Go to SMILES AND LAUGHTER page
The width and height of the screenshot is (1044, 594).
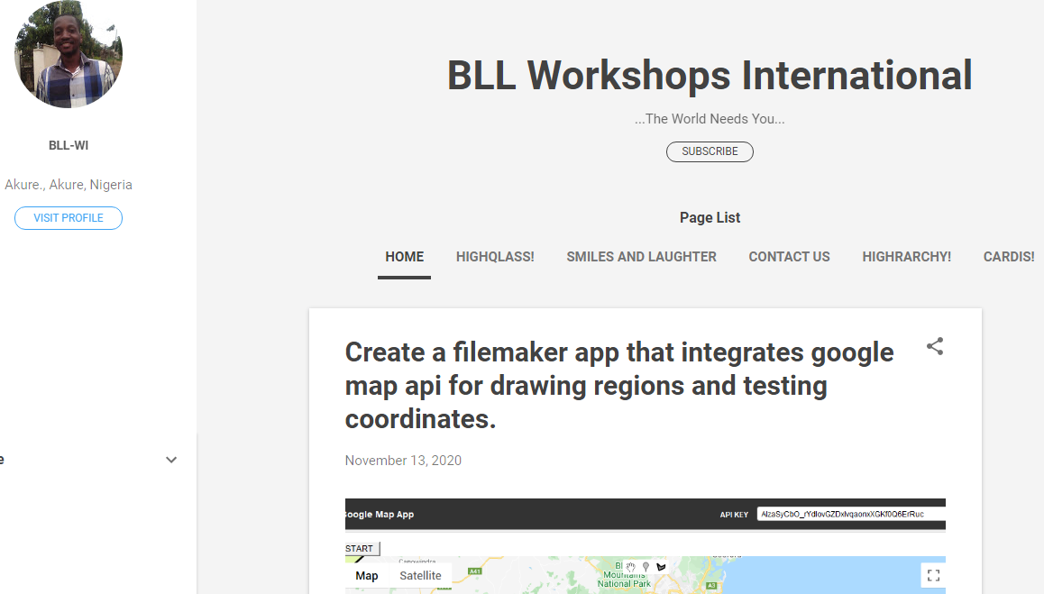pyautogui.click(x=641, y=257)
